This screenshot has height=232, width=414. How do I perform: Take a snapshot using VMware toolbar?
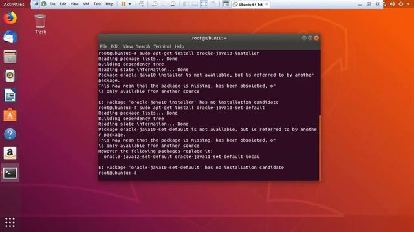(155, 4)
